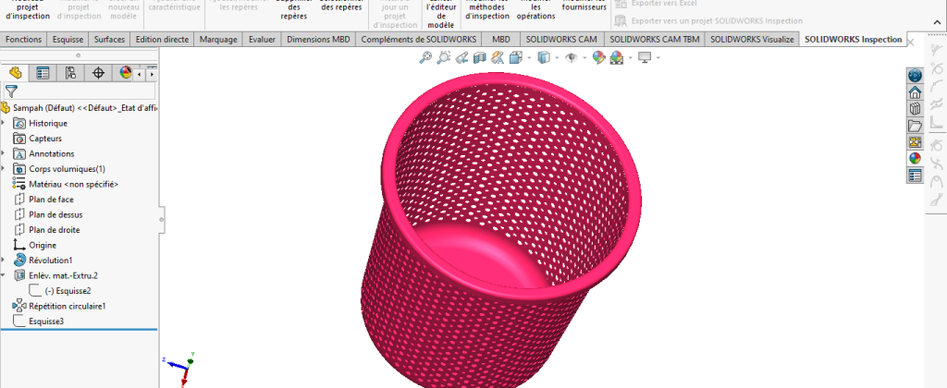Switch to the Fonctions tab
This screenshot has width=947, height=388.
[23, 39]
